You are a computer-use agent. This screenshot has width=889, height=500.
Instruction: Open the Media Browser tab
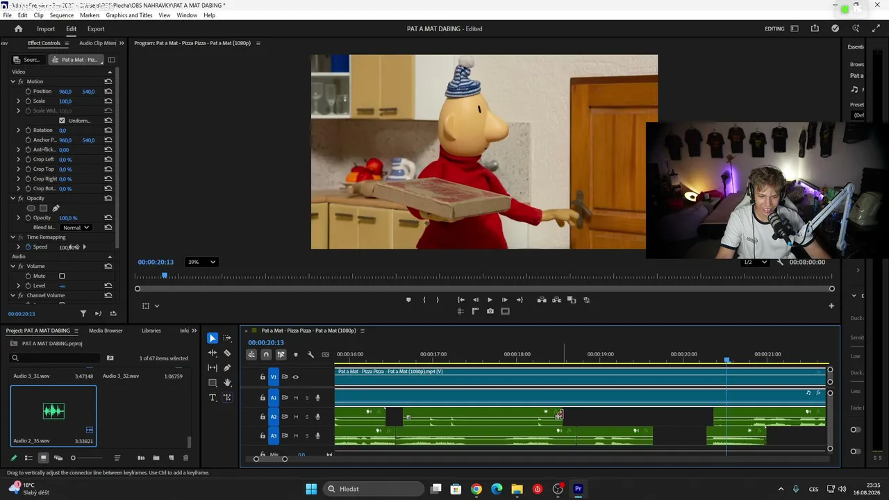(x=106, y=331)
